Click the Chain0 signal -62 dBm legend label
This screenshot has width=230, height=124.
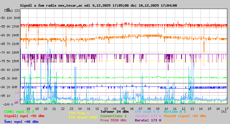coord(185,116)
